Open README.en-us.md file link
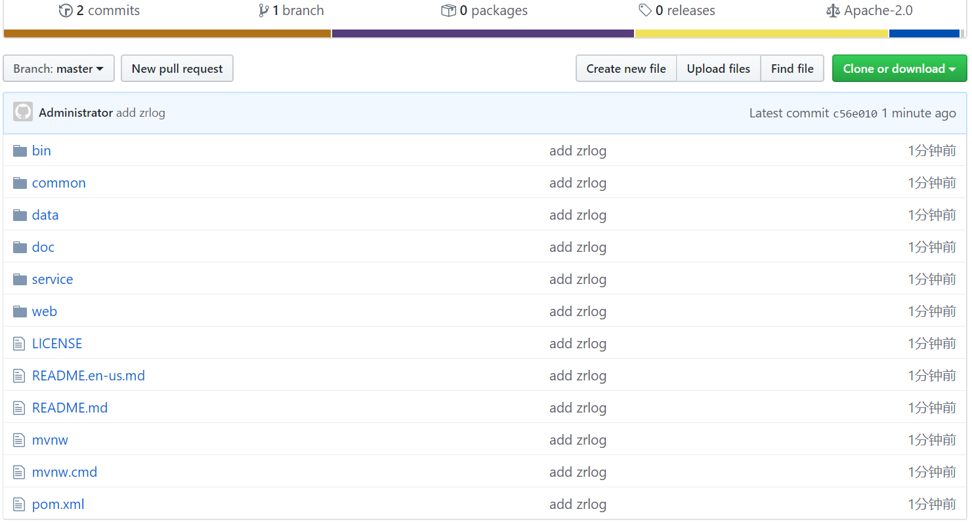The height and width of the screenshot is (524, 972). tap(89, 376)
